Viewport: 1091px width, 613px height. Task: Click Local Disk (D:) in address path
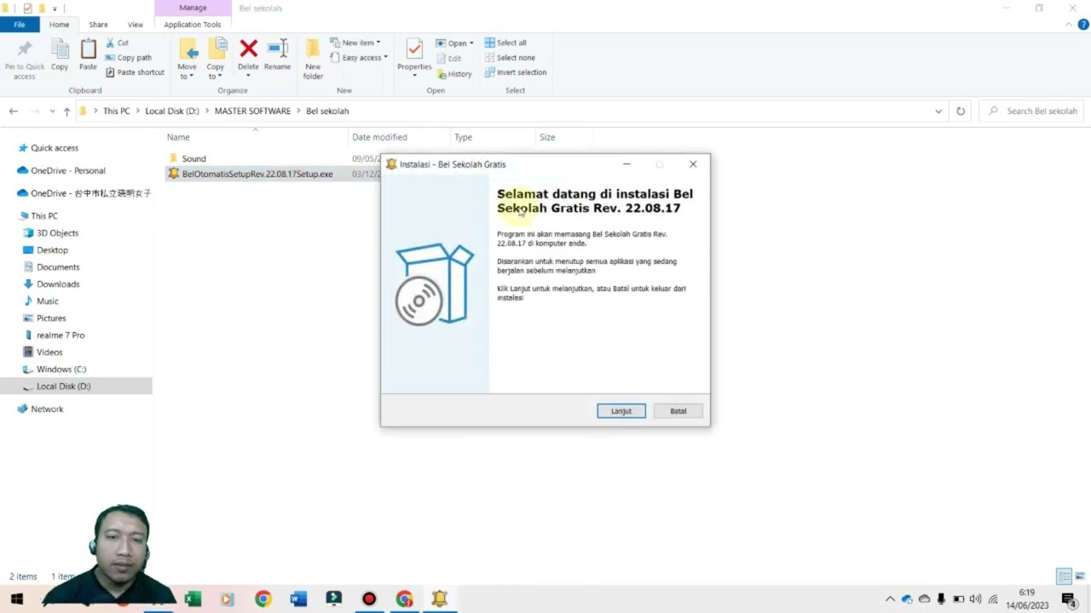pyautogui.click(x=172, y=111)
